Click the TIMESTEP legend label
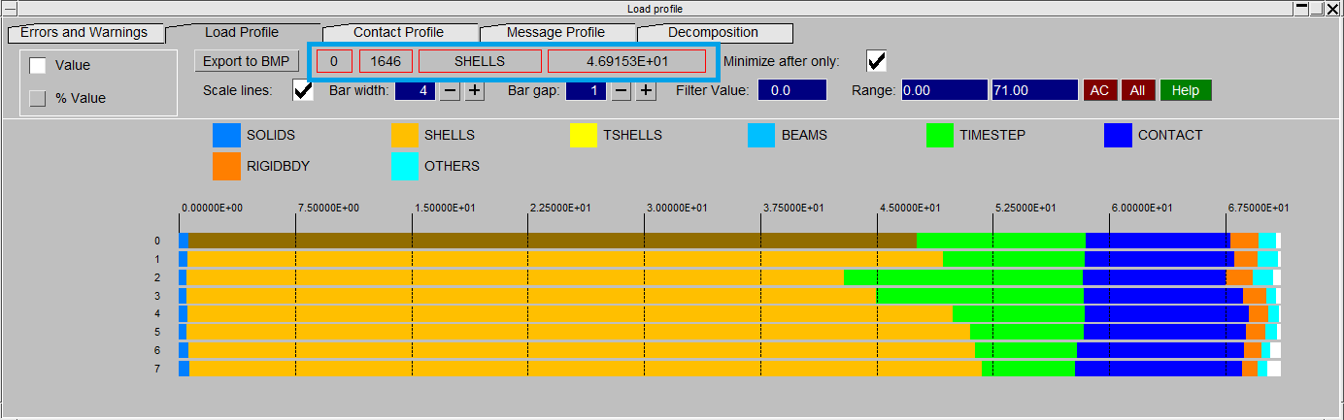Viewport: 1344px width, 420px height. pos(991,136)
